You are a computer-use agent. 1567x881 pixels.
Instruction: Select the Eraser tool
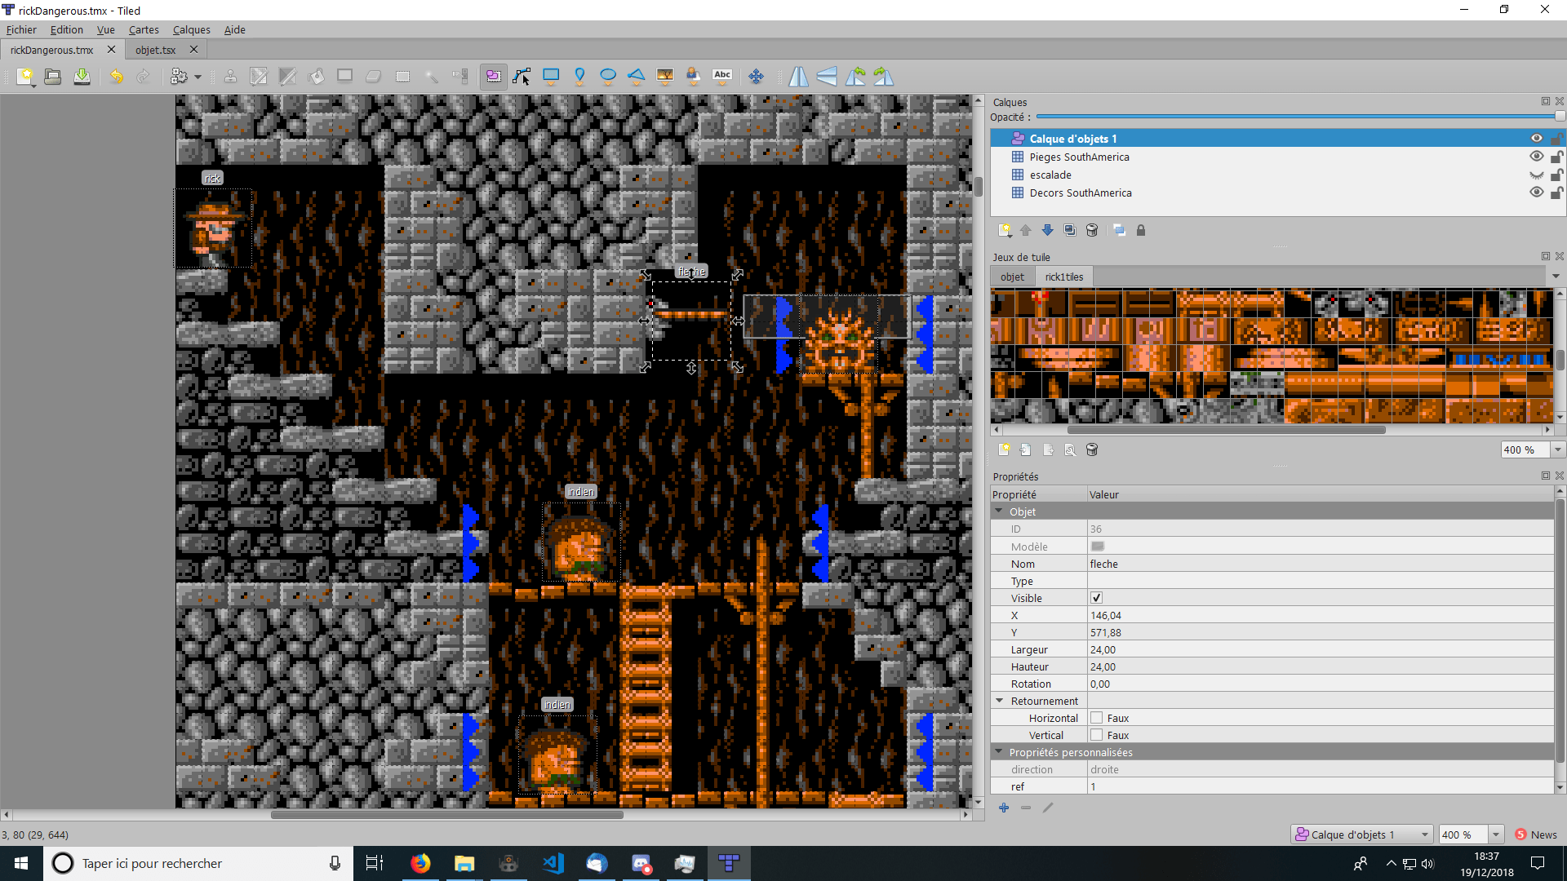[373, 77]
